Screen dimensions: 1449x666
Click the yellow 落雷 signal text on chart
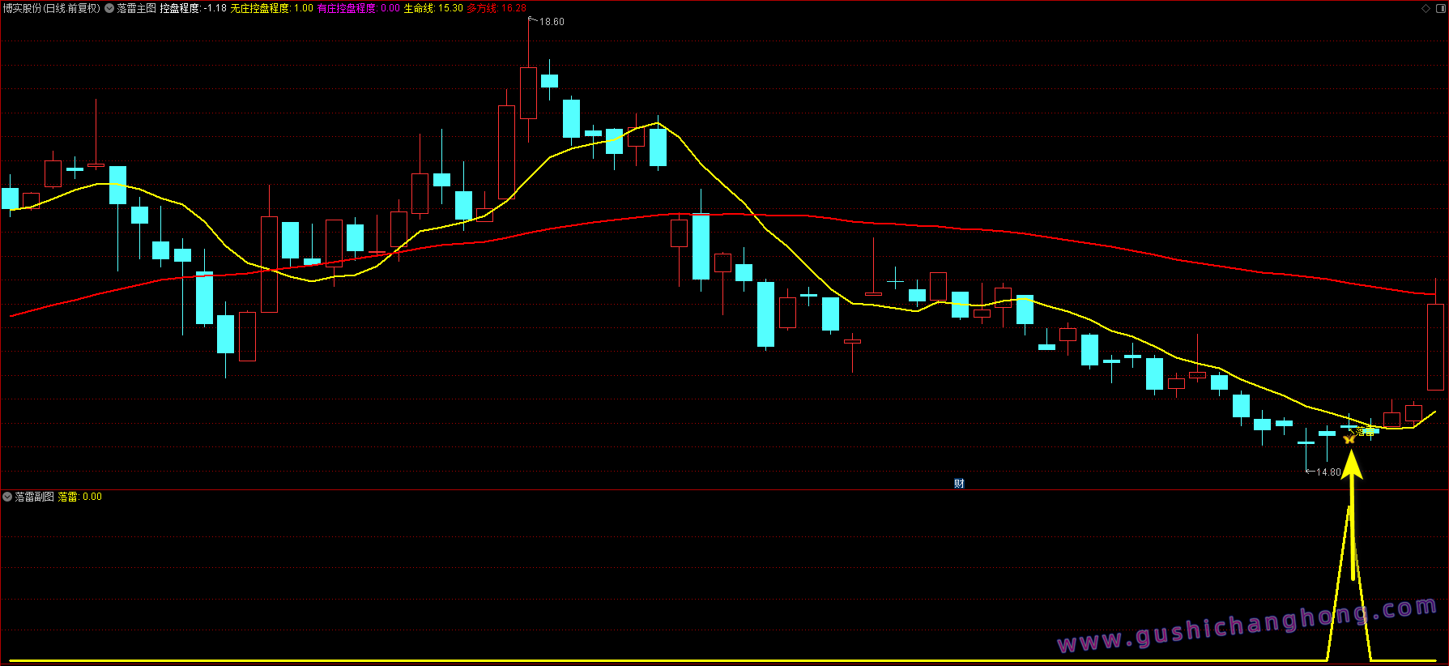pyautogui.click(x=1366, y=433)
